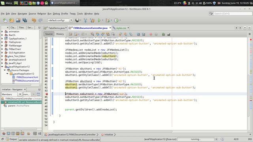Switch to History view button

(x=60, y=34)
